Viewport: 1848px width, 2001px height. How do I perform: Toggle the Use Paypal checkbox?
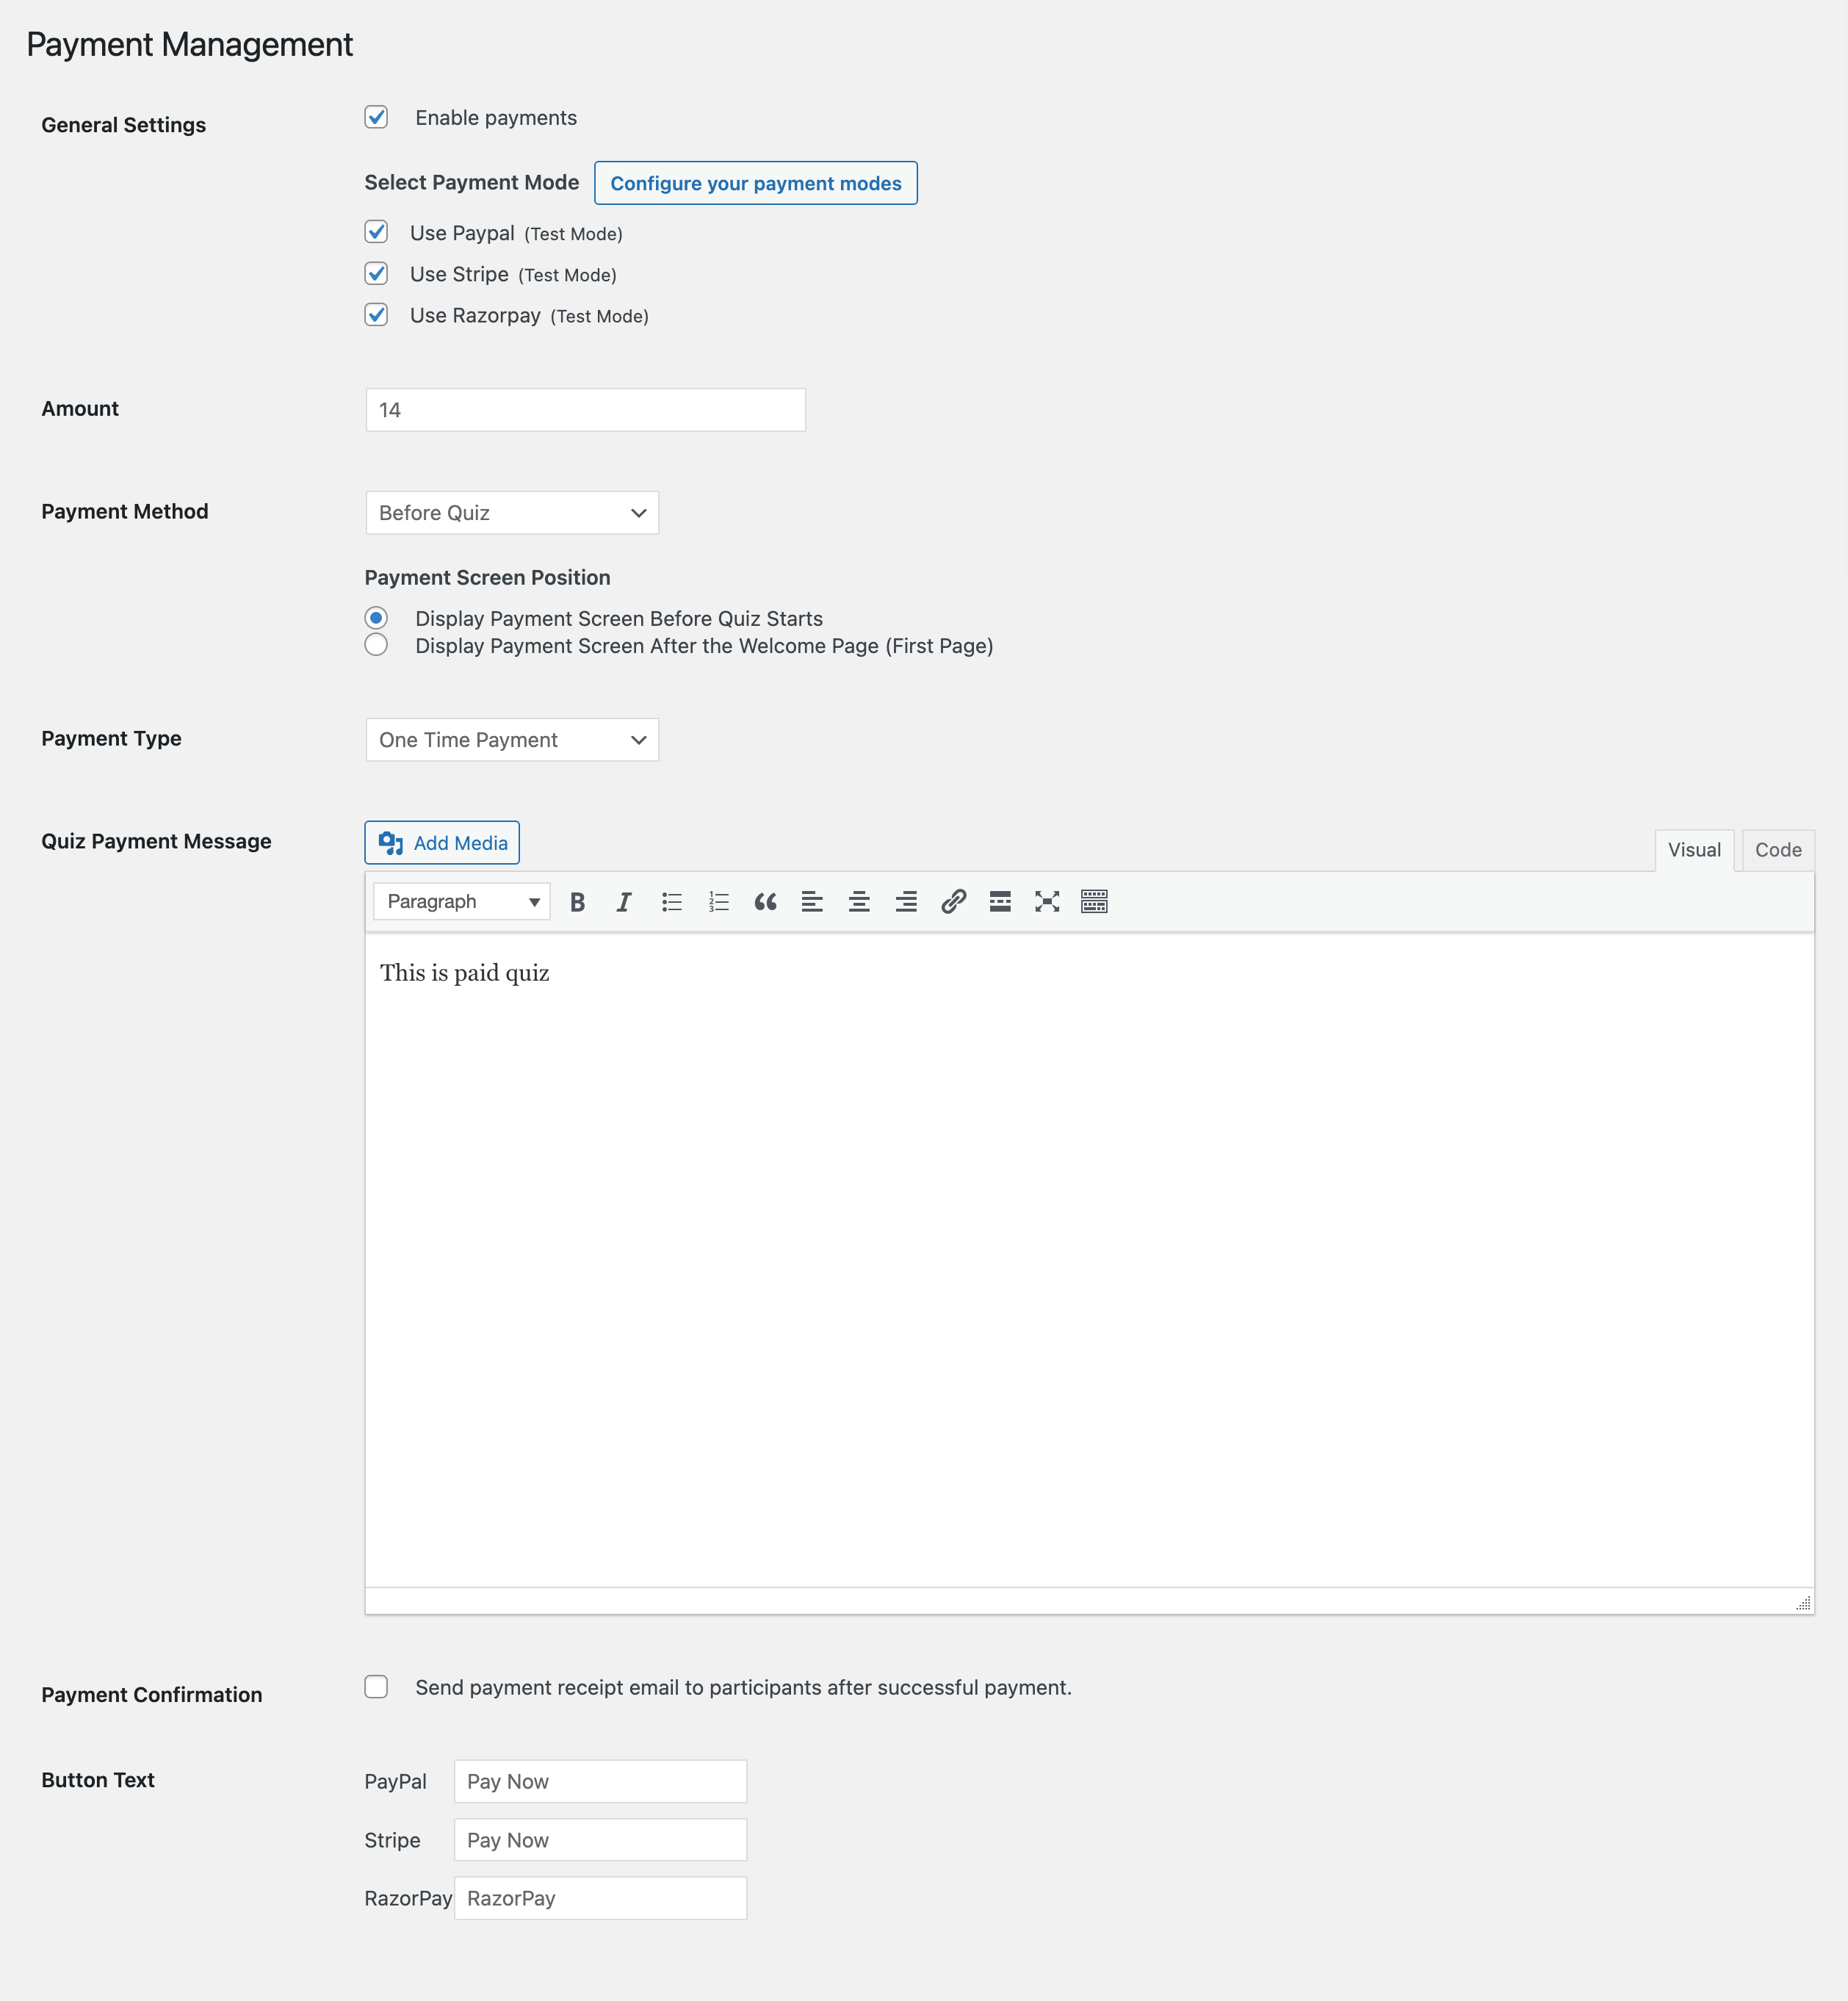(x=376, y=232)
